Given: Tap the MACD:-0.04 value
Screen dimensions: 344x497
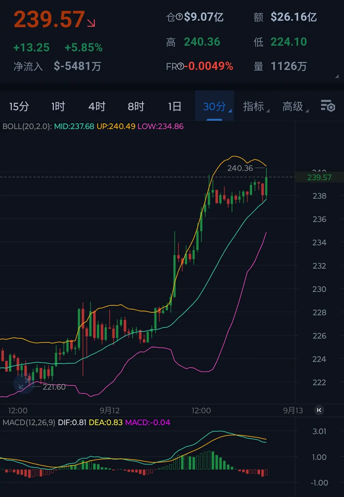Looking at the screenshot, I should click(x=148, y=422).
